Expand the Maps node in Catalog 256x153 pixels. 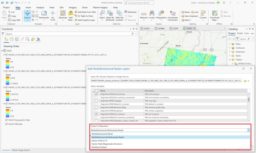(230, 44)
